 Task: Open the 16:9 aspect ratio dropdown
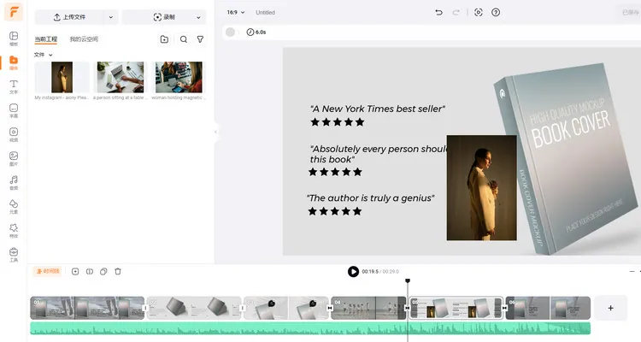click(236, 12)
